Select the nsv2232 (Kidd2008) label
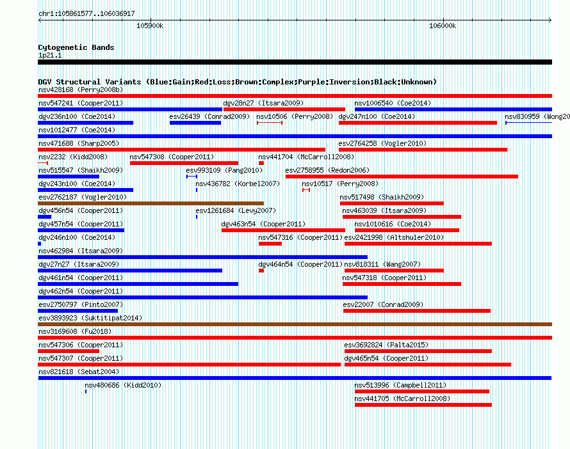Image resolution: width=570 pixels, height=449 pixels. (x=73, y=157)
